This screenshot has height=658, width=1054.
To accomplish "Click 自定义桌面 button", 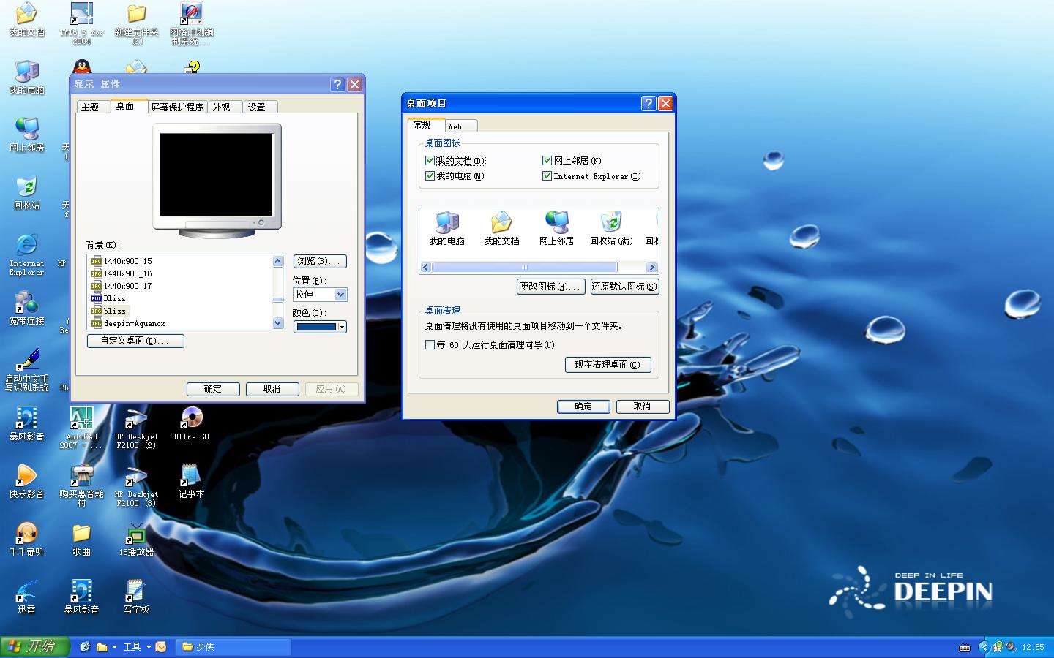I will click(135, 341).
